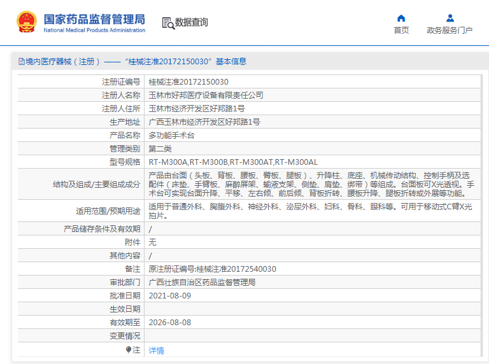Select the 产品由台面 structure description
The image size is (489, 364).
coord(311,185)
